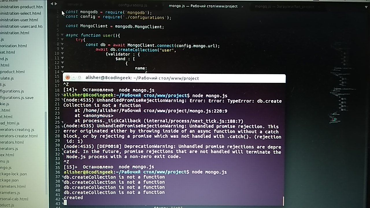Click the 'at <anonymous>' stack trace line
The height and width of the screenshot is (208, 370).
(94, 116)
